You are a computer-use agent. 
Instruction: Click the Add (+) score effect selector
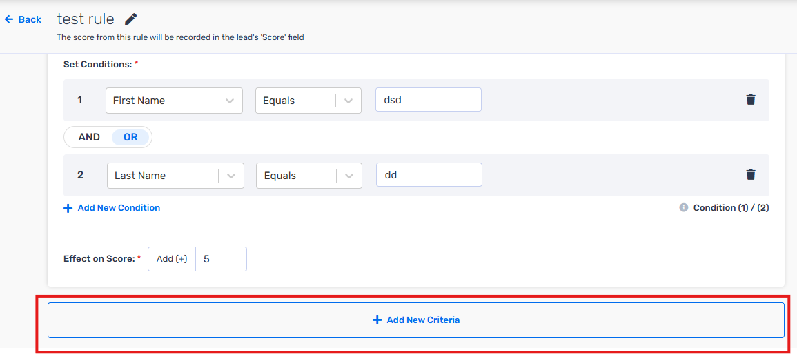point(172,259)
